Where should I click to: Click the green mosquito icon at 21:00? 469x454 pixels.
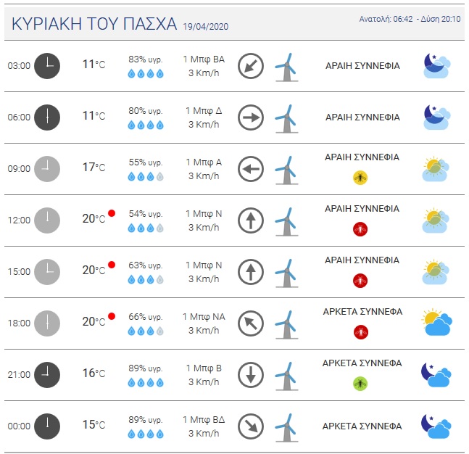point(360,383)
